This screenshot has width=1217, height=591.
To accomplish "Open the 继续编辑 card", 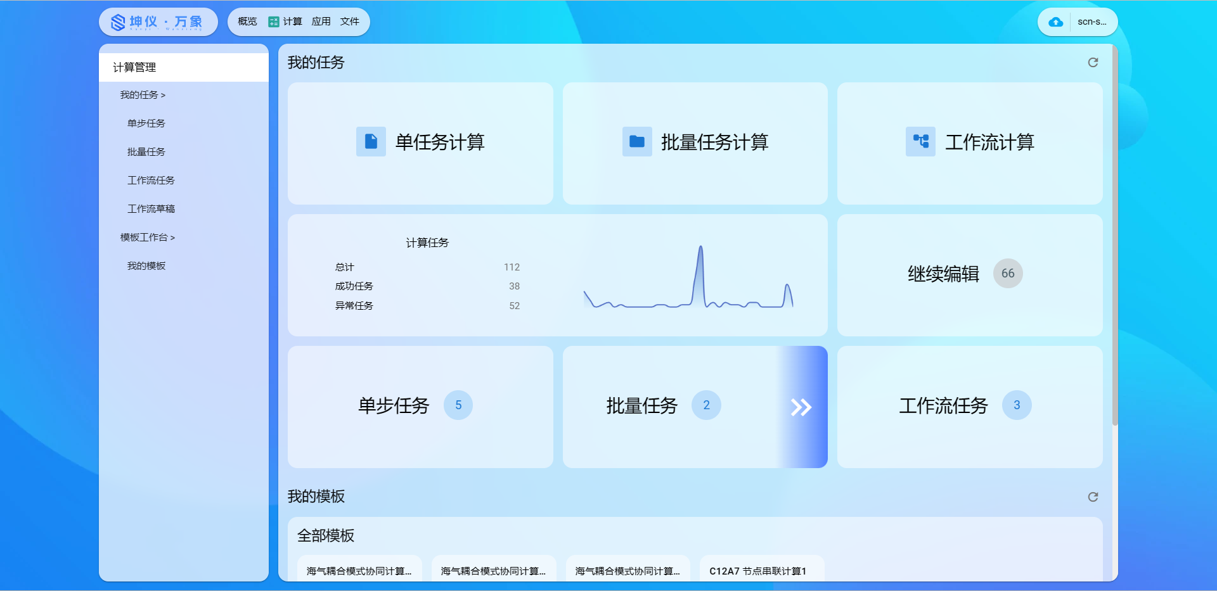I will tap(969, 274).
